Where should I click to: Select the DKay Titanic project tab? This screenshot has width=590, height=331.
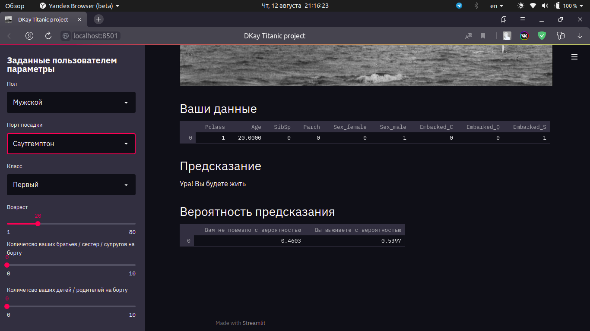click(x=43, y=19)
